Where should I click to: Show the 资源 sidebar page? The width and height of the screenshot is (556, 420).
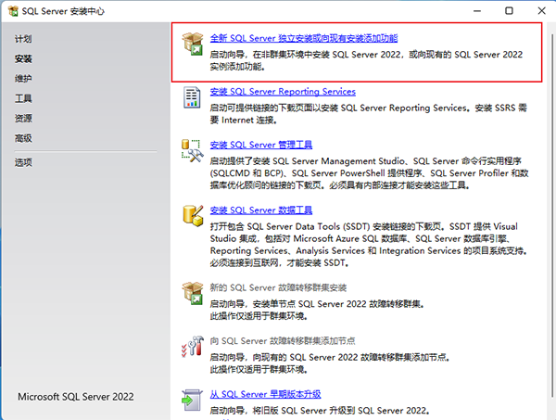23,119
